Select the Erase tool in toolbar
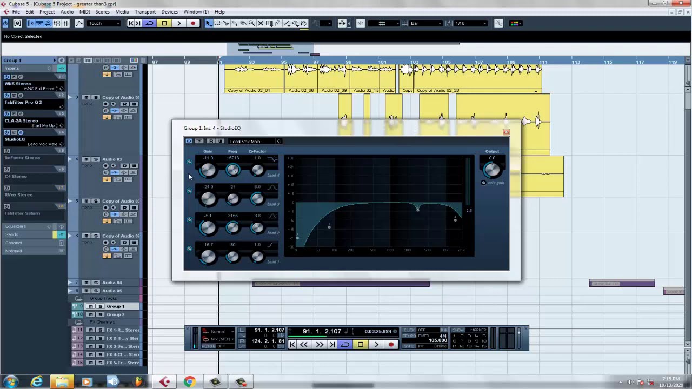692x389 pixels. (243, 23)
